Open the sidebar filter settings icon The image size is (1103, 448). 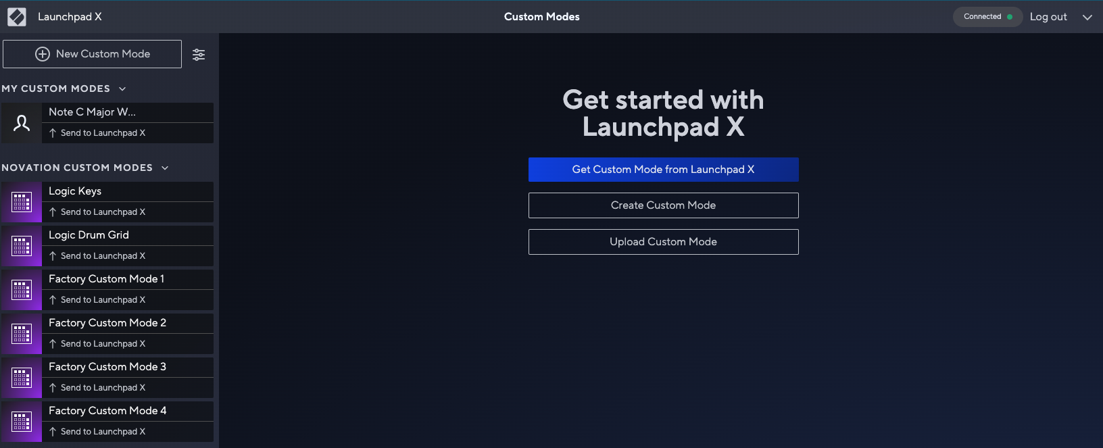pyautogui.click(x=199, y=55)
